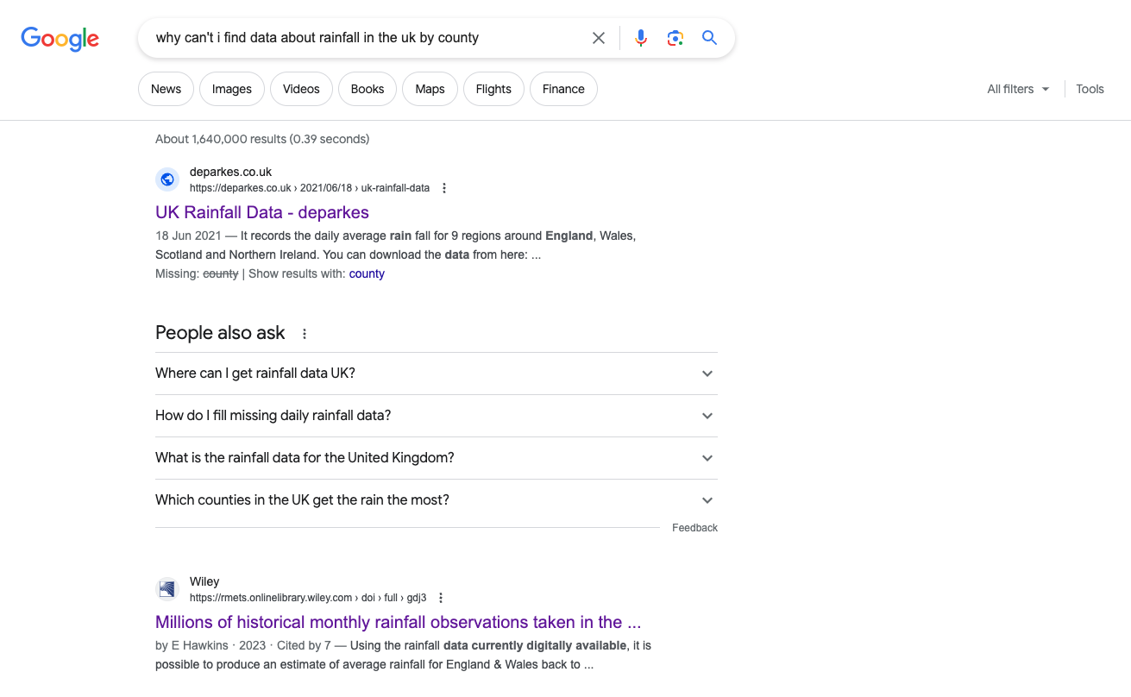The height and width of the screenshot is (697, 1131).
Task: Click the magnifying glass search button
Action: 709,38
